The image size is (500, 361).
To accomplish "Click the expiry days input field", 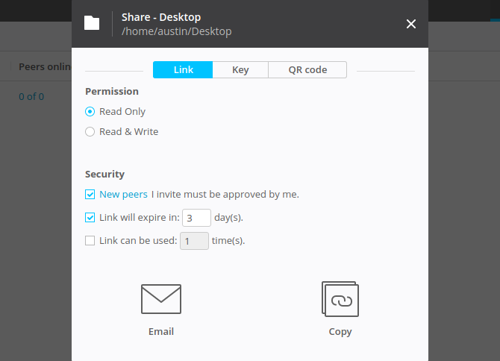I will 196,218.
